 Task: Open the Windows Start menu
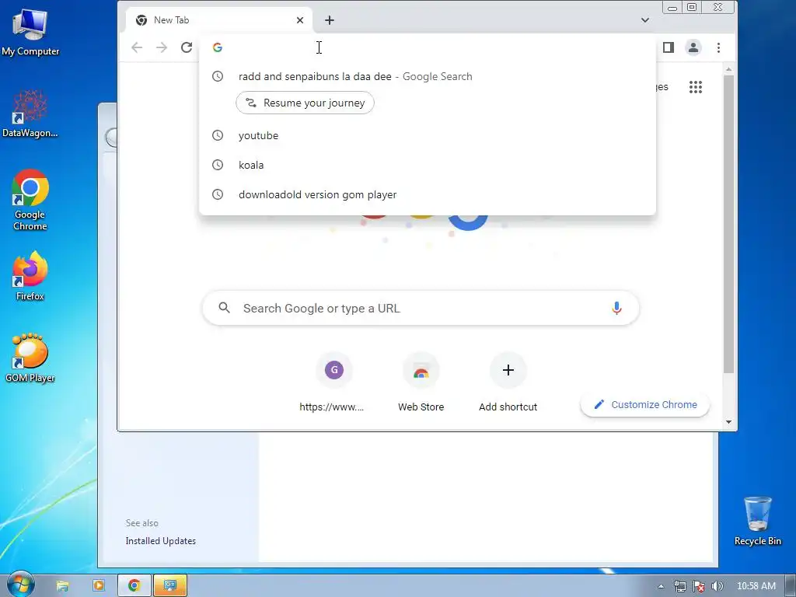20,585
